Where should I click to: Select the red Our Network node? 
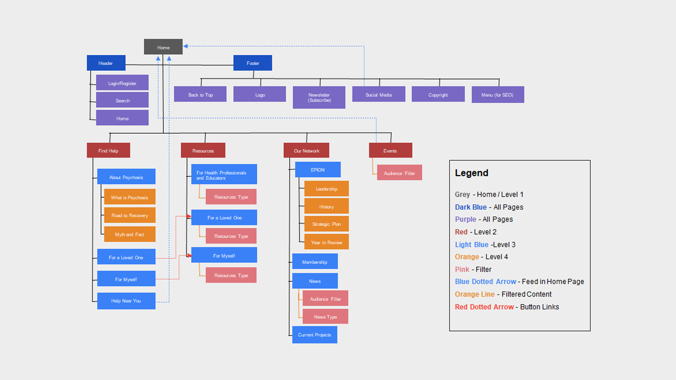[x=306, y=150]
